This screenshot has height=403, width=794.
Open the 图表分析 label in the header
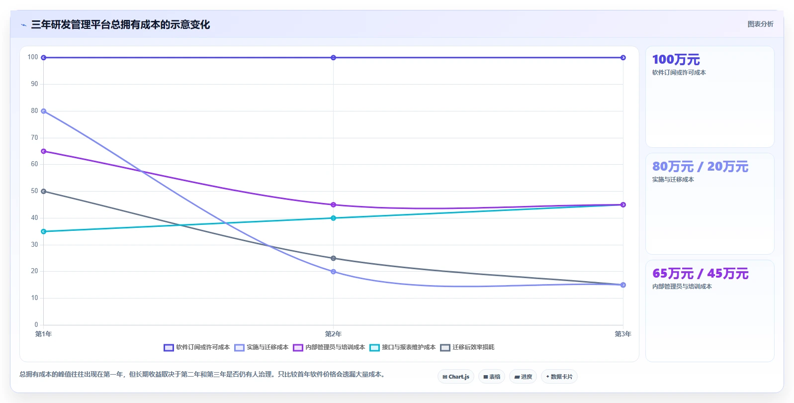[760, 24]
